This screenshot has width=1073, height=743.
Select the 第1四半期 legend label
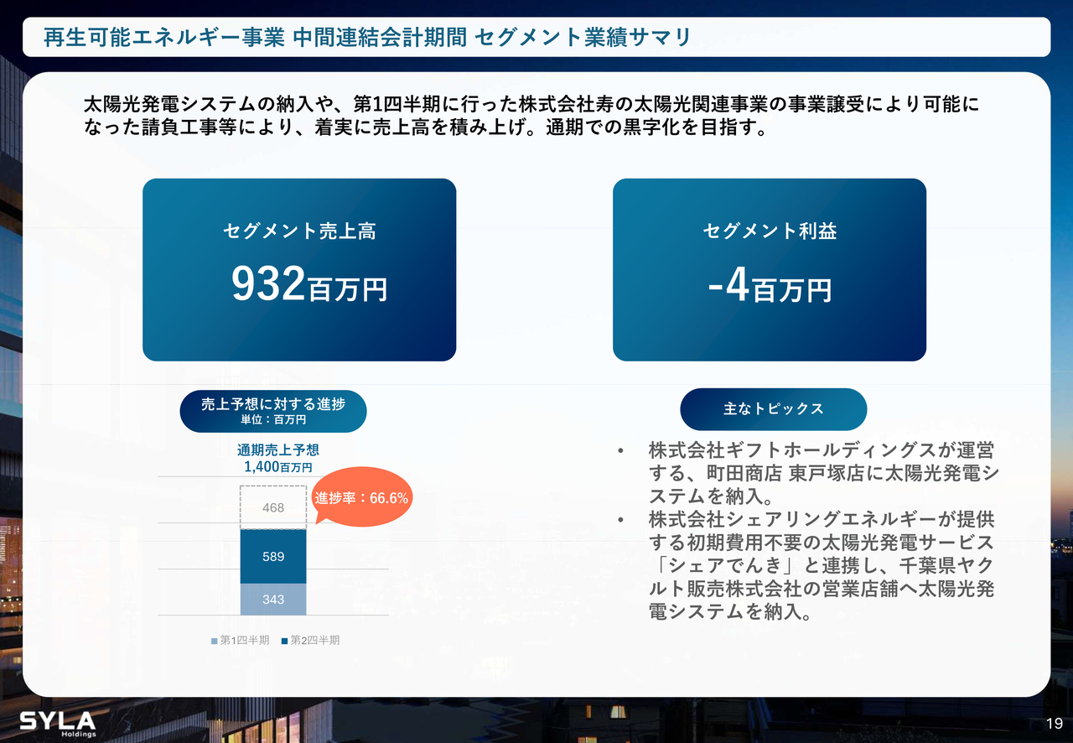pos(244,641)
